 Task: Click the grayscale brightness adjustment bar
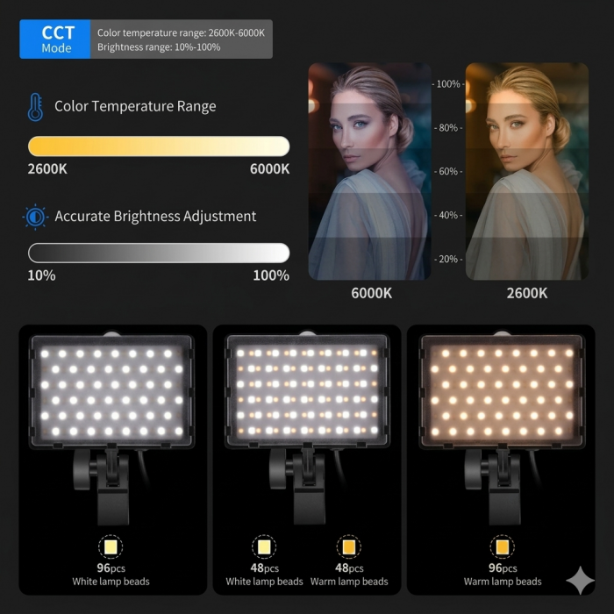pos(159,253)
